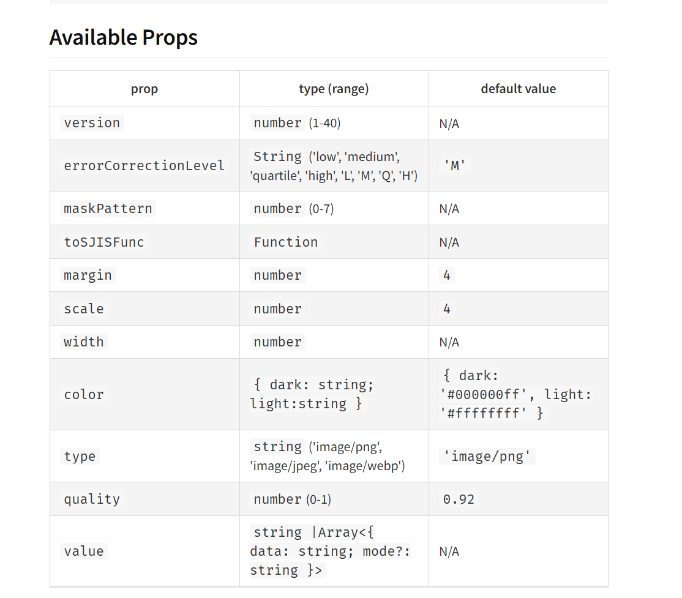Click the Function type for toSJISFunc
The height and width of the screenshot is (598, 682).
[x=286, y=242]
